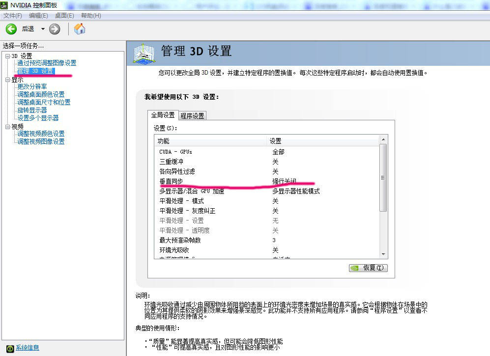Open the Back history dropdown arrow
490x356 pixels.
tap(43, 29)
